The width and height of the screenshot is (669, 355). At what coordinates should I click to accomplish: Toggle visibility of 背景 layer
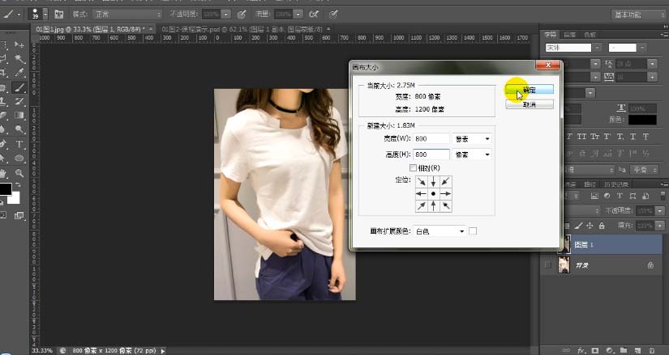(548, 265)
